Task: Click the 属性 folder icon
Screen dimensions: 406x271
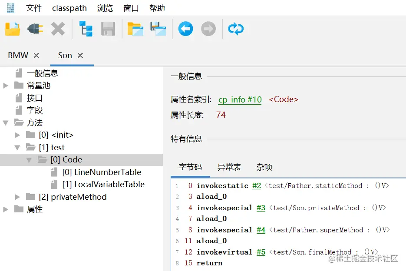Action: coord(19,209)
